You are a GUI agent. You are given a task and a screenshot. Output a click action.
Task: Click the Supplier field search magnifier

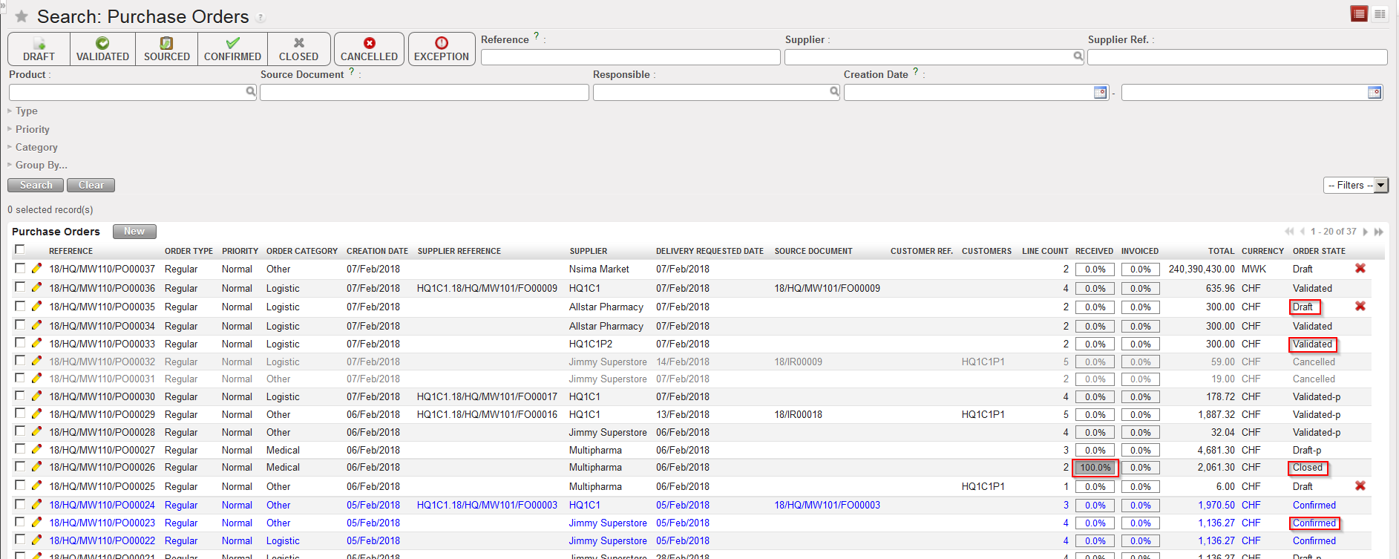1078,56
